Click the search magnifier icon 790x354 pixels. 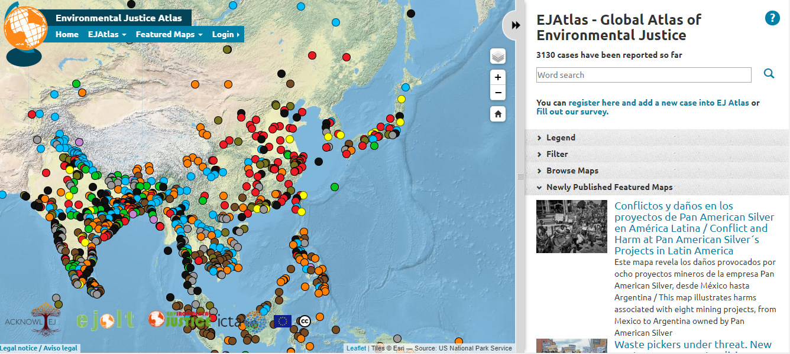pos(769,74)
